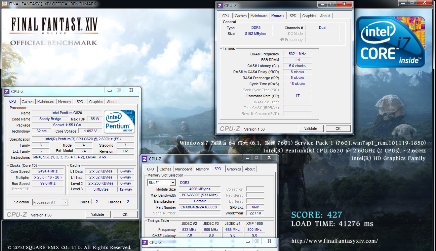Click the CPU-Z icon in the Memory window title bar
Image resolution: width=436 pixels, height=251 pixels.
(220, 5)
